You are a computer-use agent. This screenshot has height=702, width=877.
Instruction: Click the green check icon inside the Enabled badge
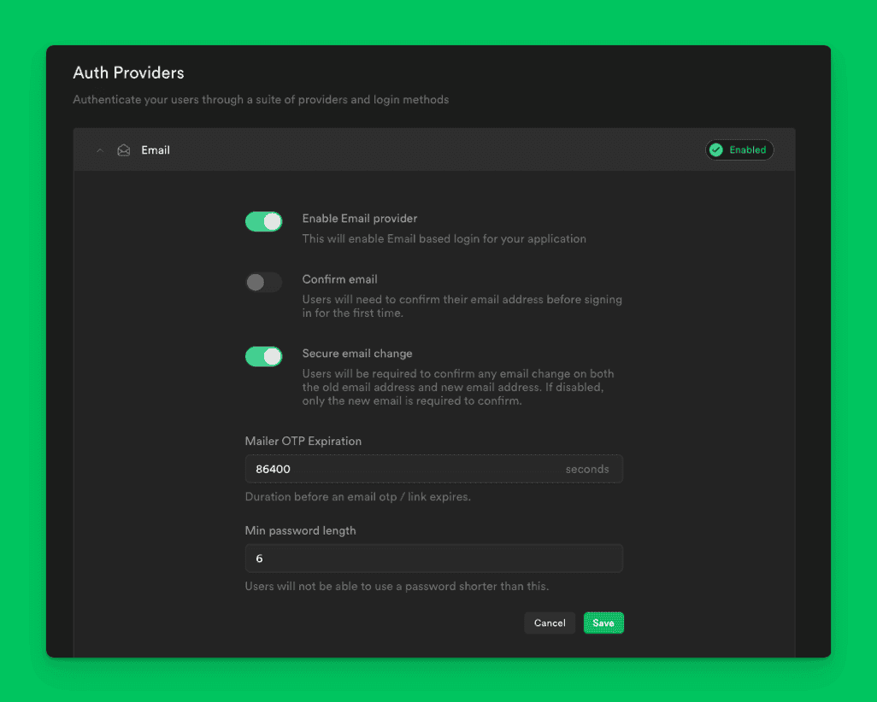(x=717, y=149)
